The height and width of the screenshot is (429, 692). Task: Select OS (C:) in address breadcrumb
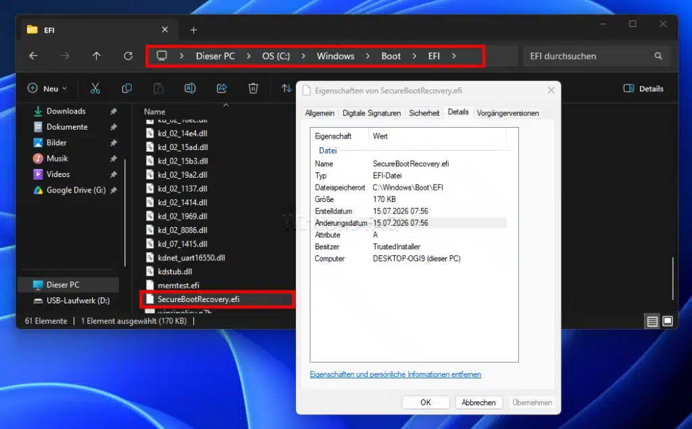[x=276, y=56]
